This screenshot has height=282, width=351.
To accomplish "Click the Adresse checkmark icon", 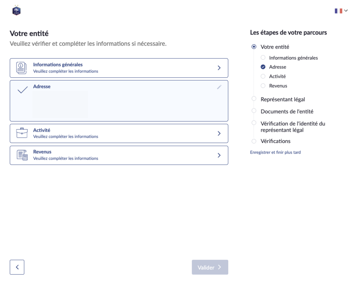I will click(23, 90).
